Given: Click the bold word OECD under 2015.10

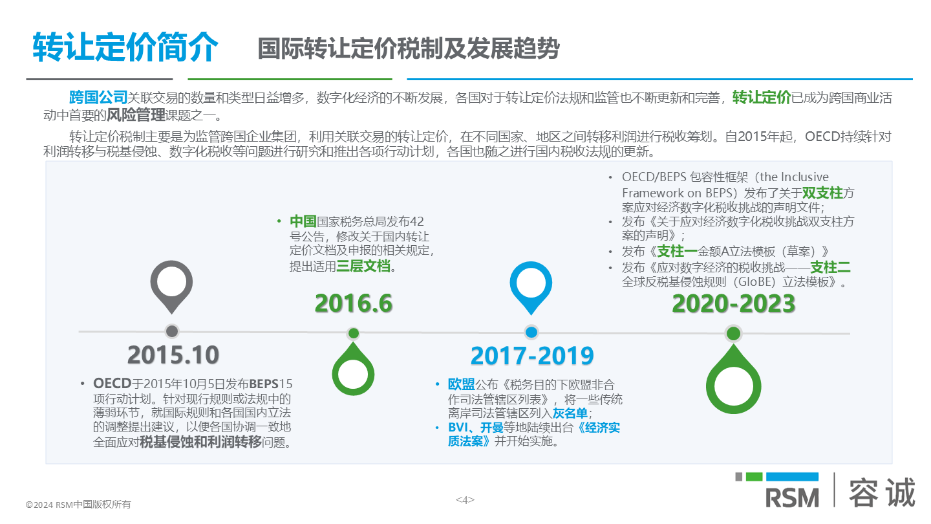Looking at the screenshot, I should [x=112, y=382].
